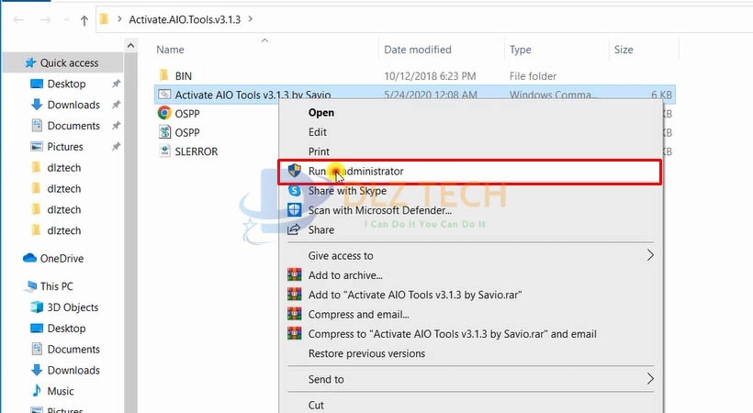This screenshot has height=413, width=753.
Task: Sort files by Size column
Action: (x=624, y=50)
